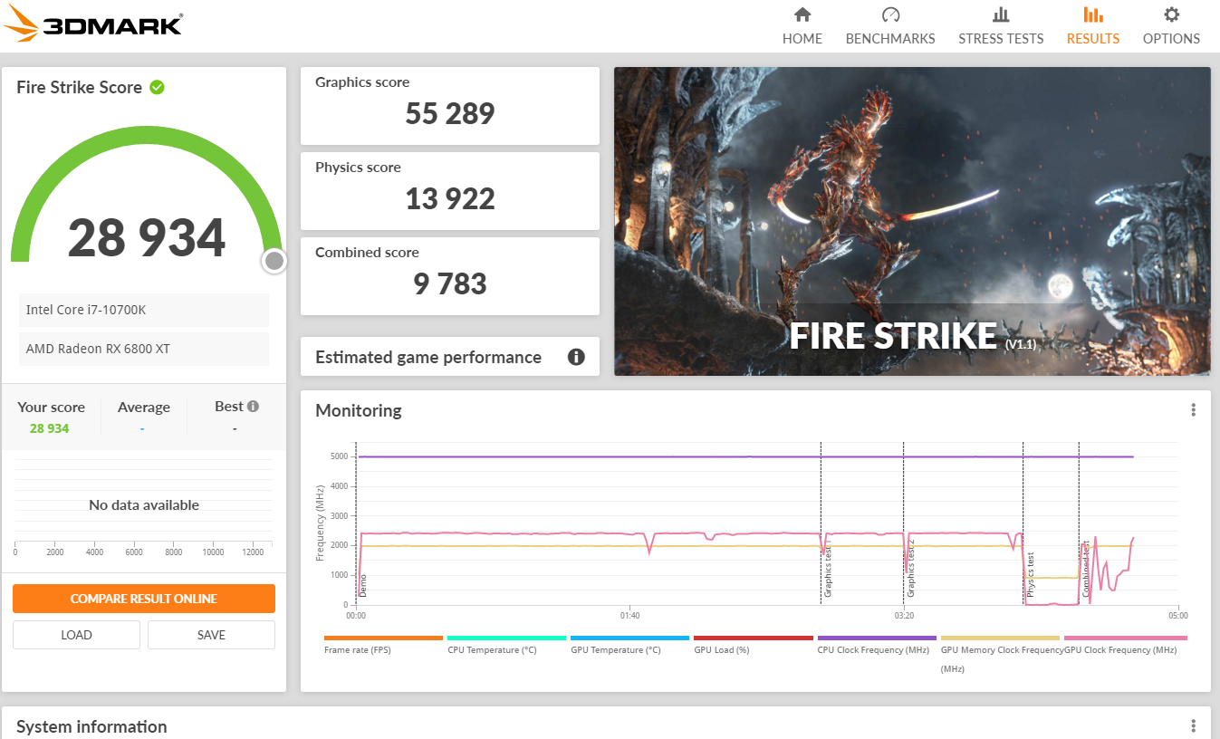Open the System information three-dot menu
The height and width of the screenshot is (739, 1220).
(x=1194, y=726)
